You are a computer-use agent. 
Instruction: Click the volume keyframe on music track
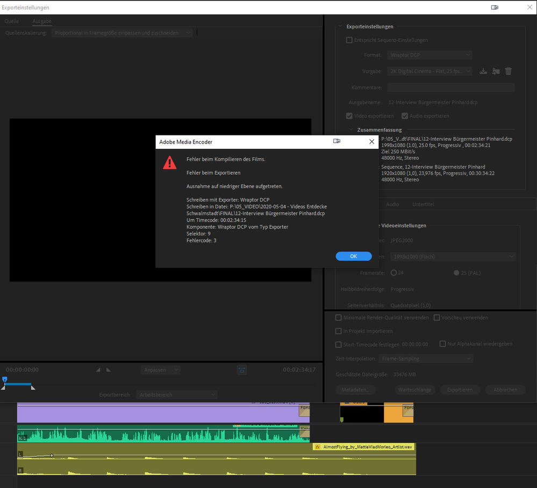[52, 455]
